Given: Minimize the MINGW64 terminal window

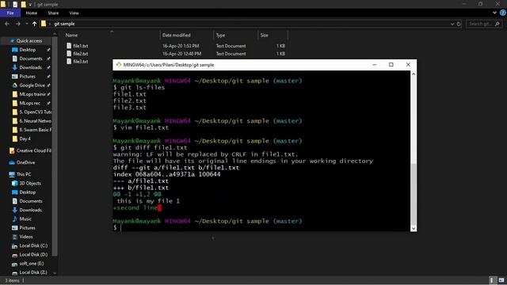Looking at the screenshot, I should [x=375, y=65].
